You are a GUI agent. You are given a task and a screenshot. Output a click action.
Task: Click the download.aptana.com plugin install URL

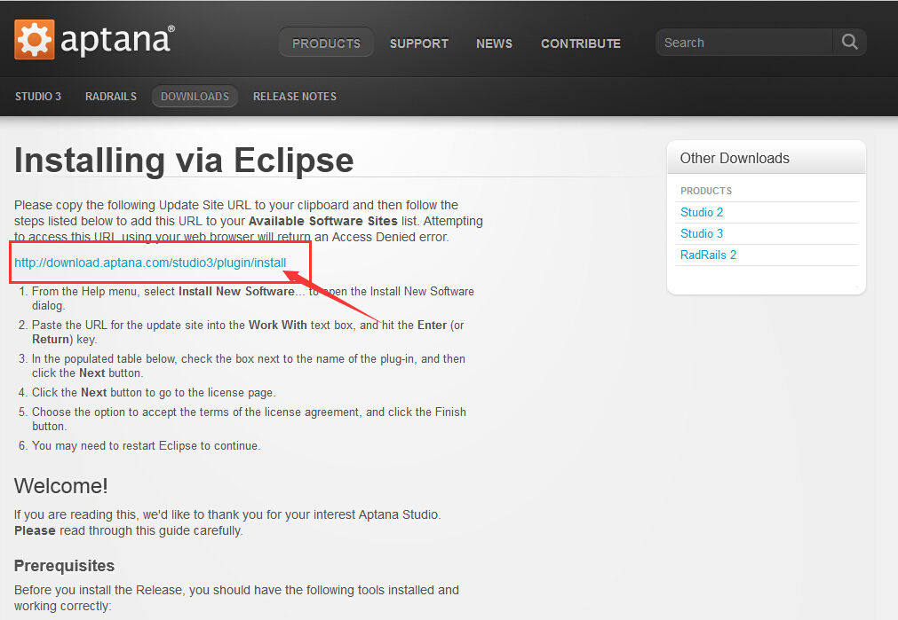(150, 263)
